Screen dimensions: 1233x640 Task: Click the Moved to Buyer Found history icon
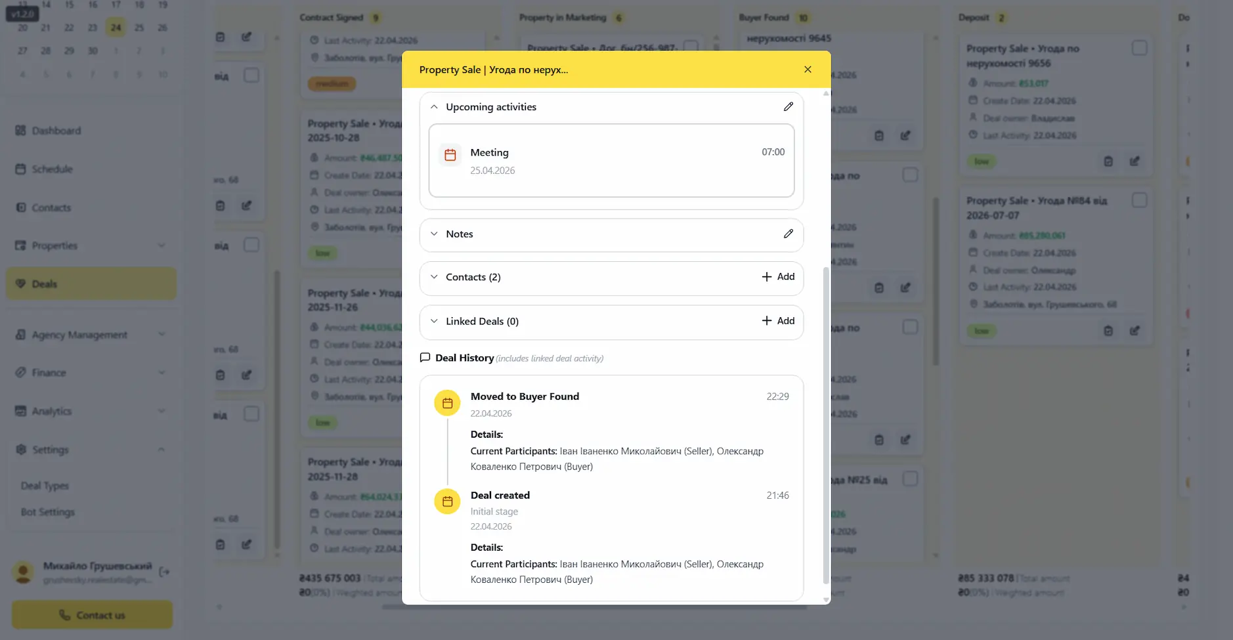coord(447,403)
